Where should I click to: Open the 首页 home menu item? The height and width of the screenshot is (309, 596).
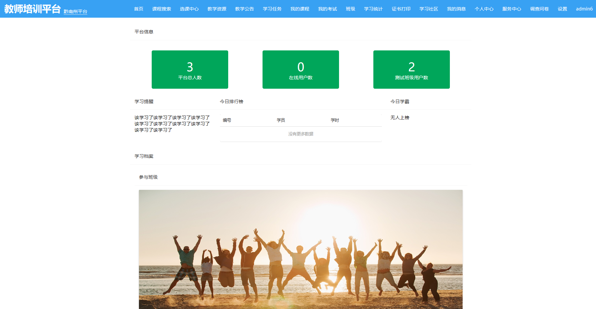point(139,9)
